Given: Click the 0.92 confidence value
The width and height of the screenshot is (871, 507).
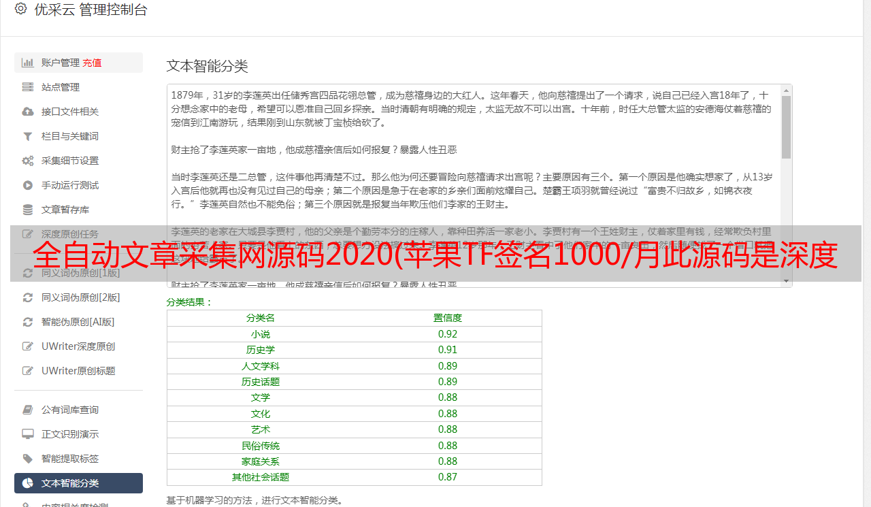Looking at the screenshot, I should [x=448, y=334].
